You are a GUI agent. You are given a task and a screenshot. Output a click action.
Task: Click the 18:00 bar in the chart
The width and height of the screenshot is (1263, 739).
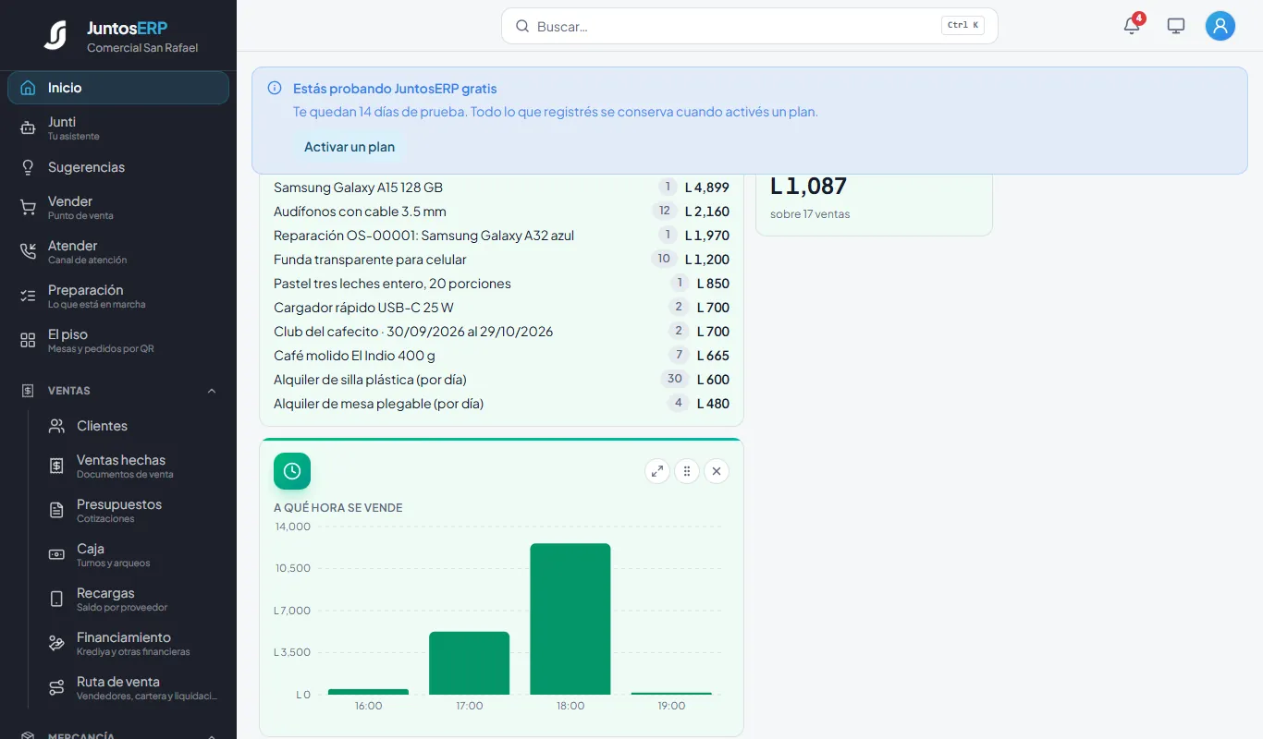click(570, 619)
